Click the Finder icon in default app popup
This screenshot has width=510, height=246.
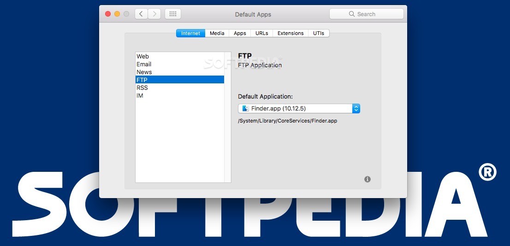click(x=246, y=109)
